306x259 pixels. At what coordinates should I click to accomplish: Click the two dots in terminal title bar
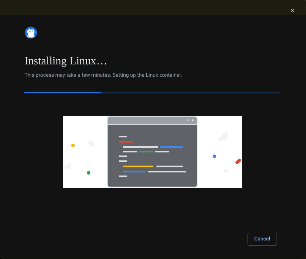click(190, 120)
